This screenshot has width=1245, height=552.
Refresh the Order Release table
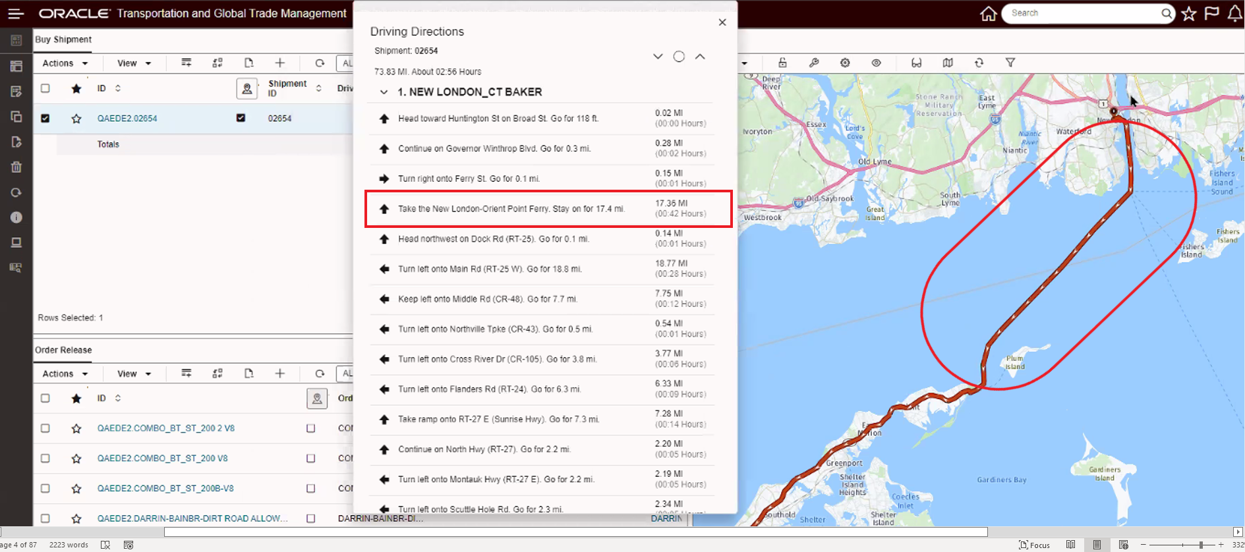(x=320, y=373)
